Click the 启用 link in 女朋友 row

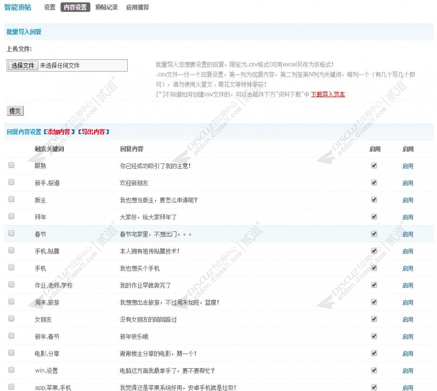coord(408,319)
